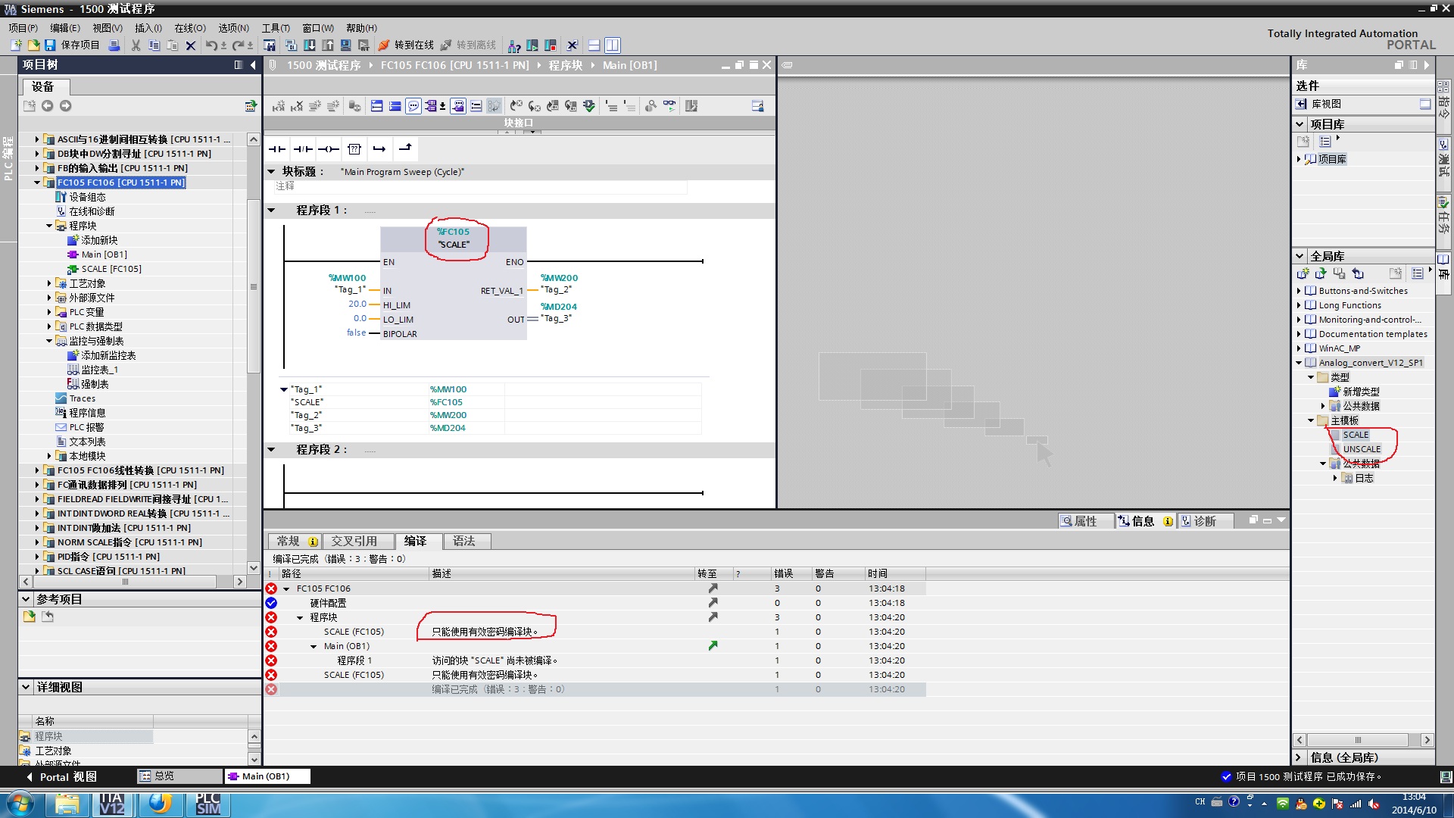This screenshot has width=1454, height=818.
Task: Select SCALE [FC105] block in tree
Action: pos(111,269)
